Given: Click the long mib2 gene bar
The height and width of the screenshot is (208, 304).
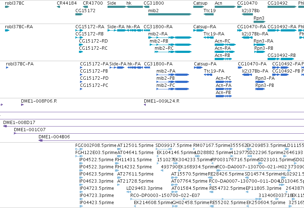Looking at the screenshot, I should (170, 14).
